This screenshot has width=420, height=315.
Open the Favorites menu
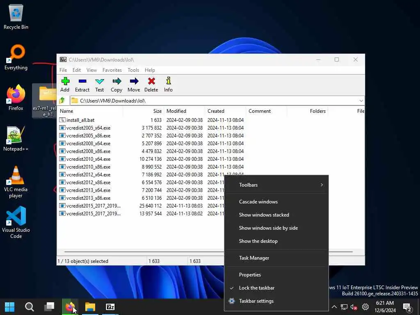pos(112,70)
